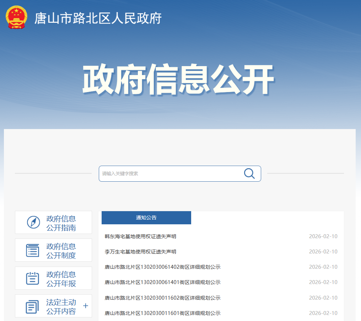Click the compass icon for disclosure guide

(x=33, y=223)
